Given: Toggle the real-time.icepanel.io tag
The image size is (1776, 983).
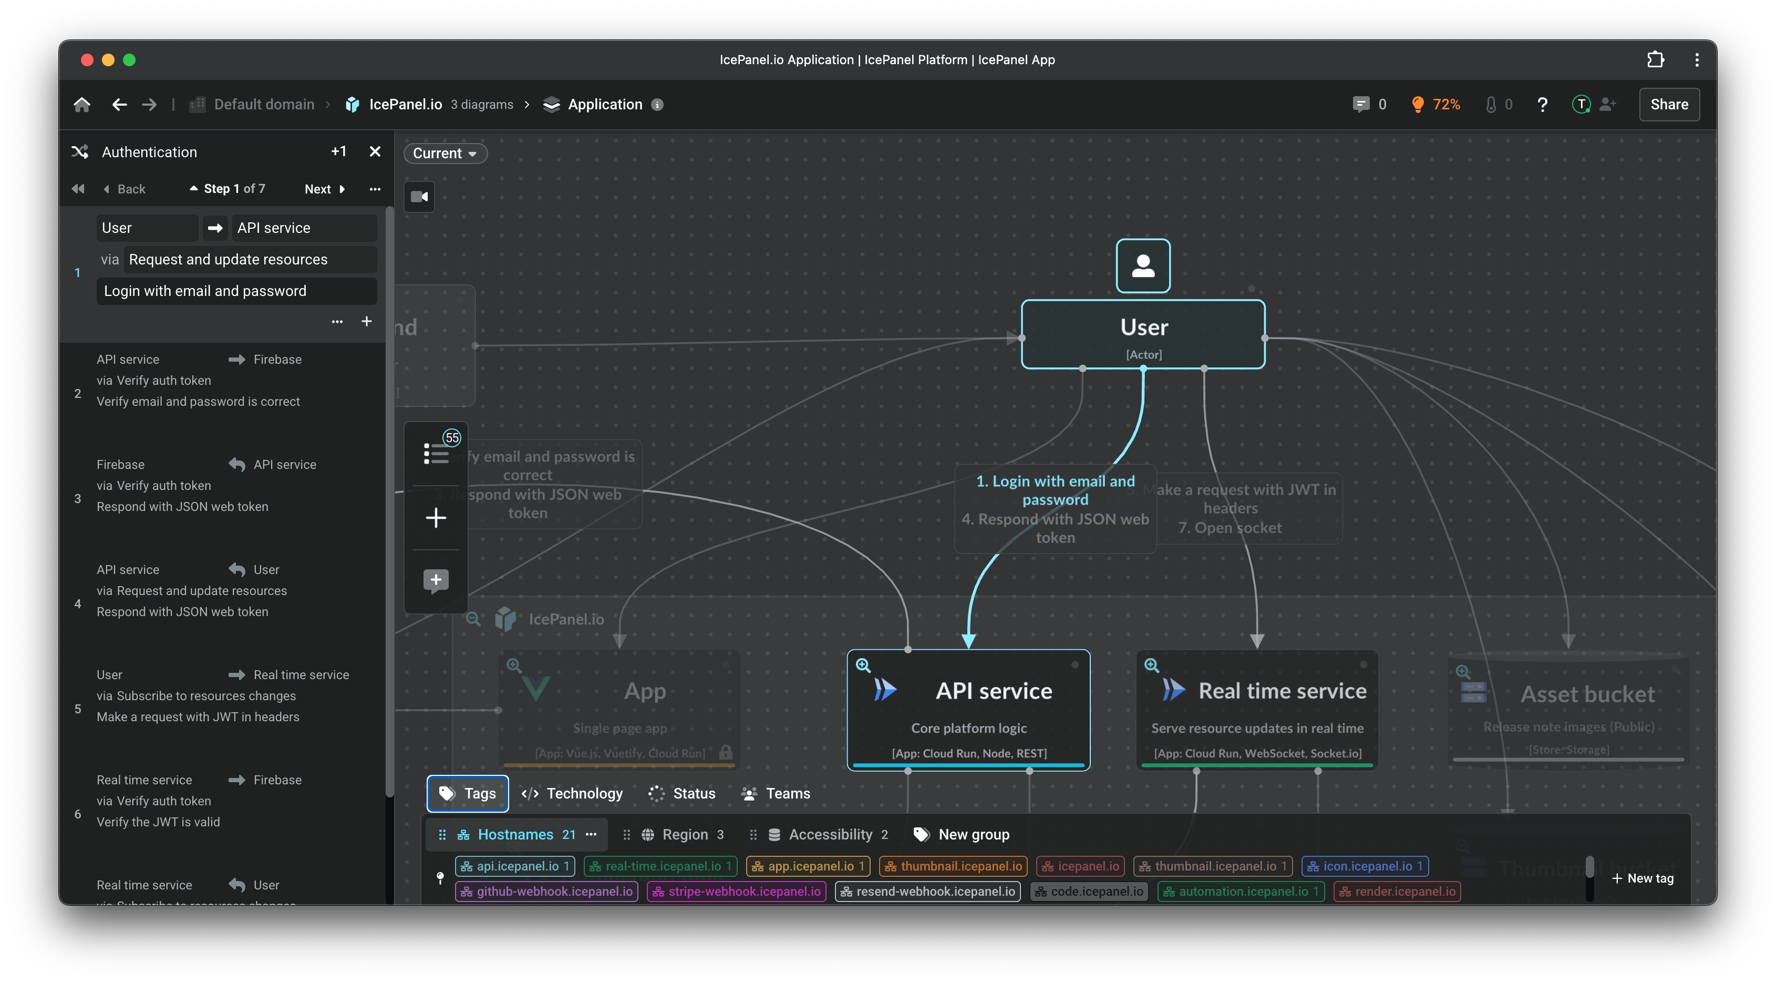Looking at the screenshot, I should click(x=660, y=866).
